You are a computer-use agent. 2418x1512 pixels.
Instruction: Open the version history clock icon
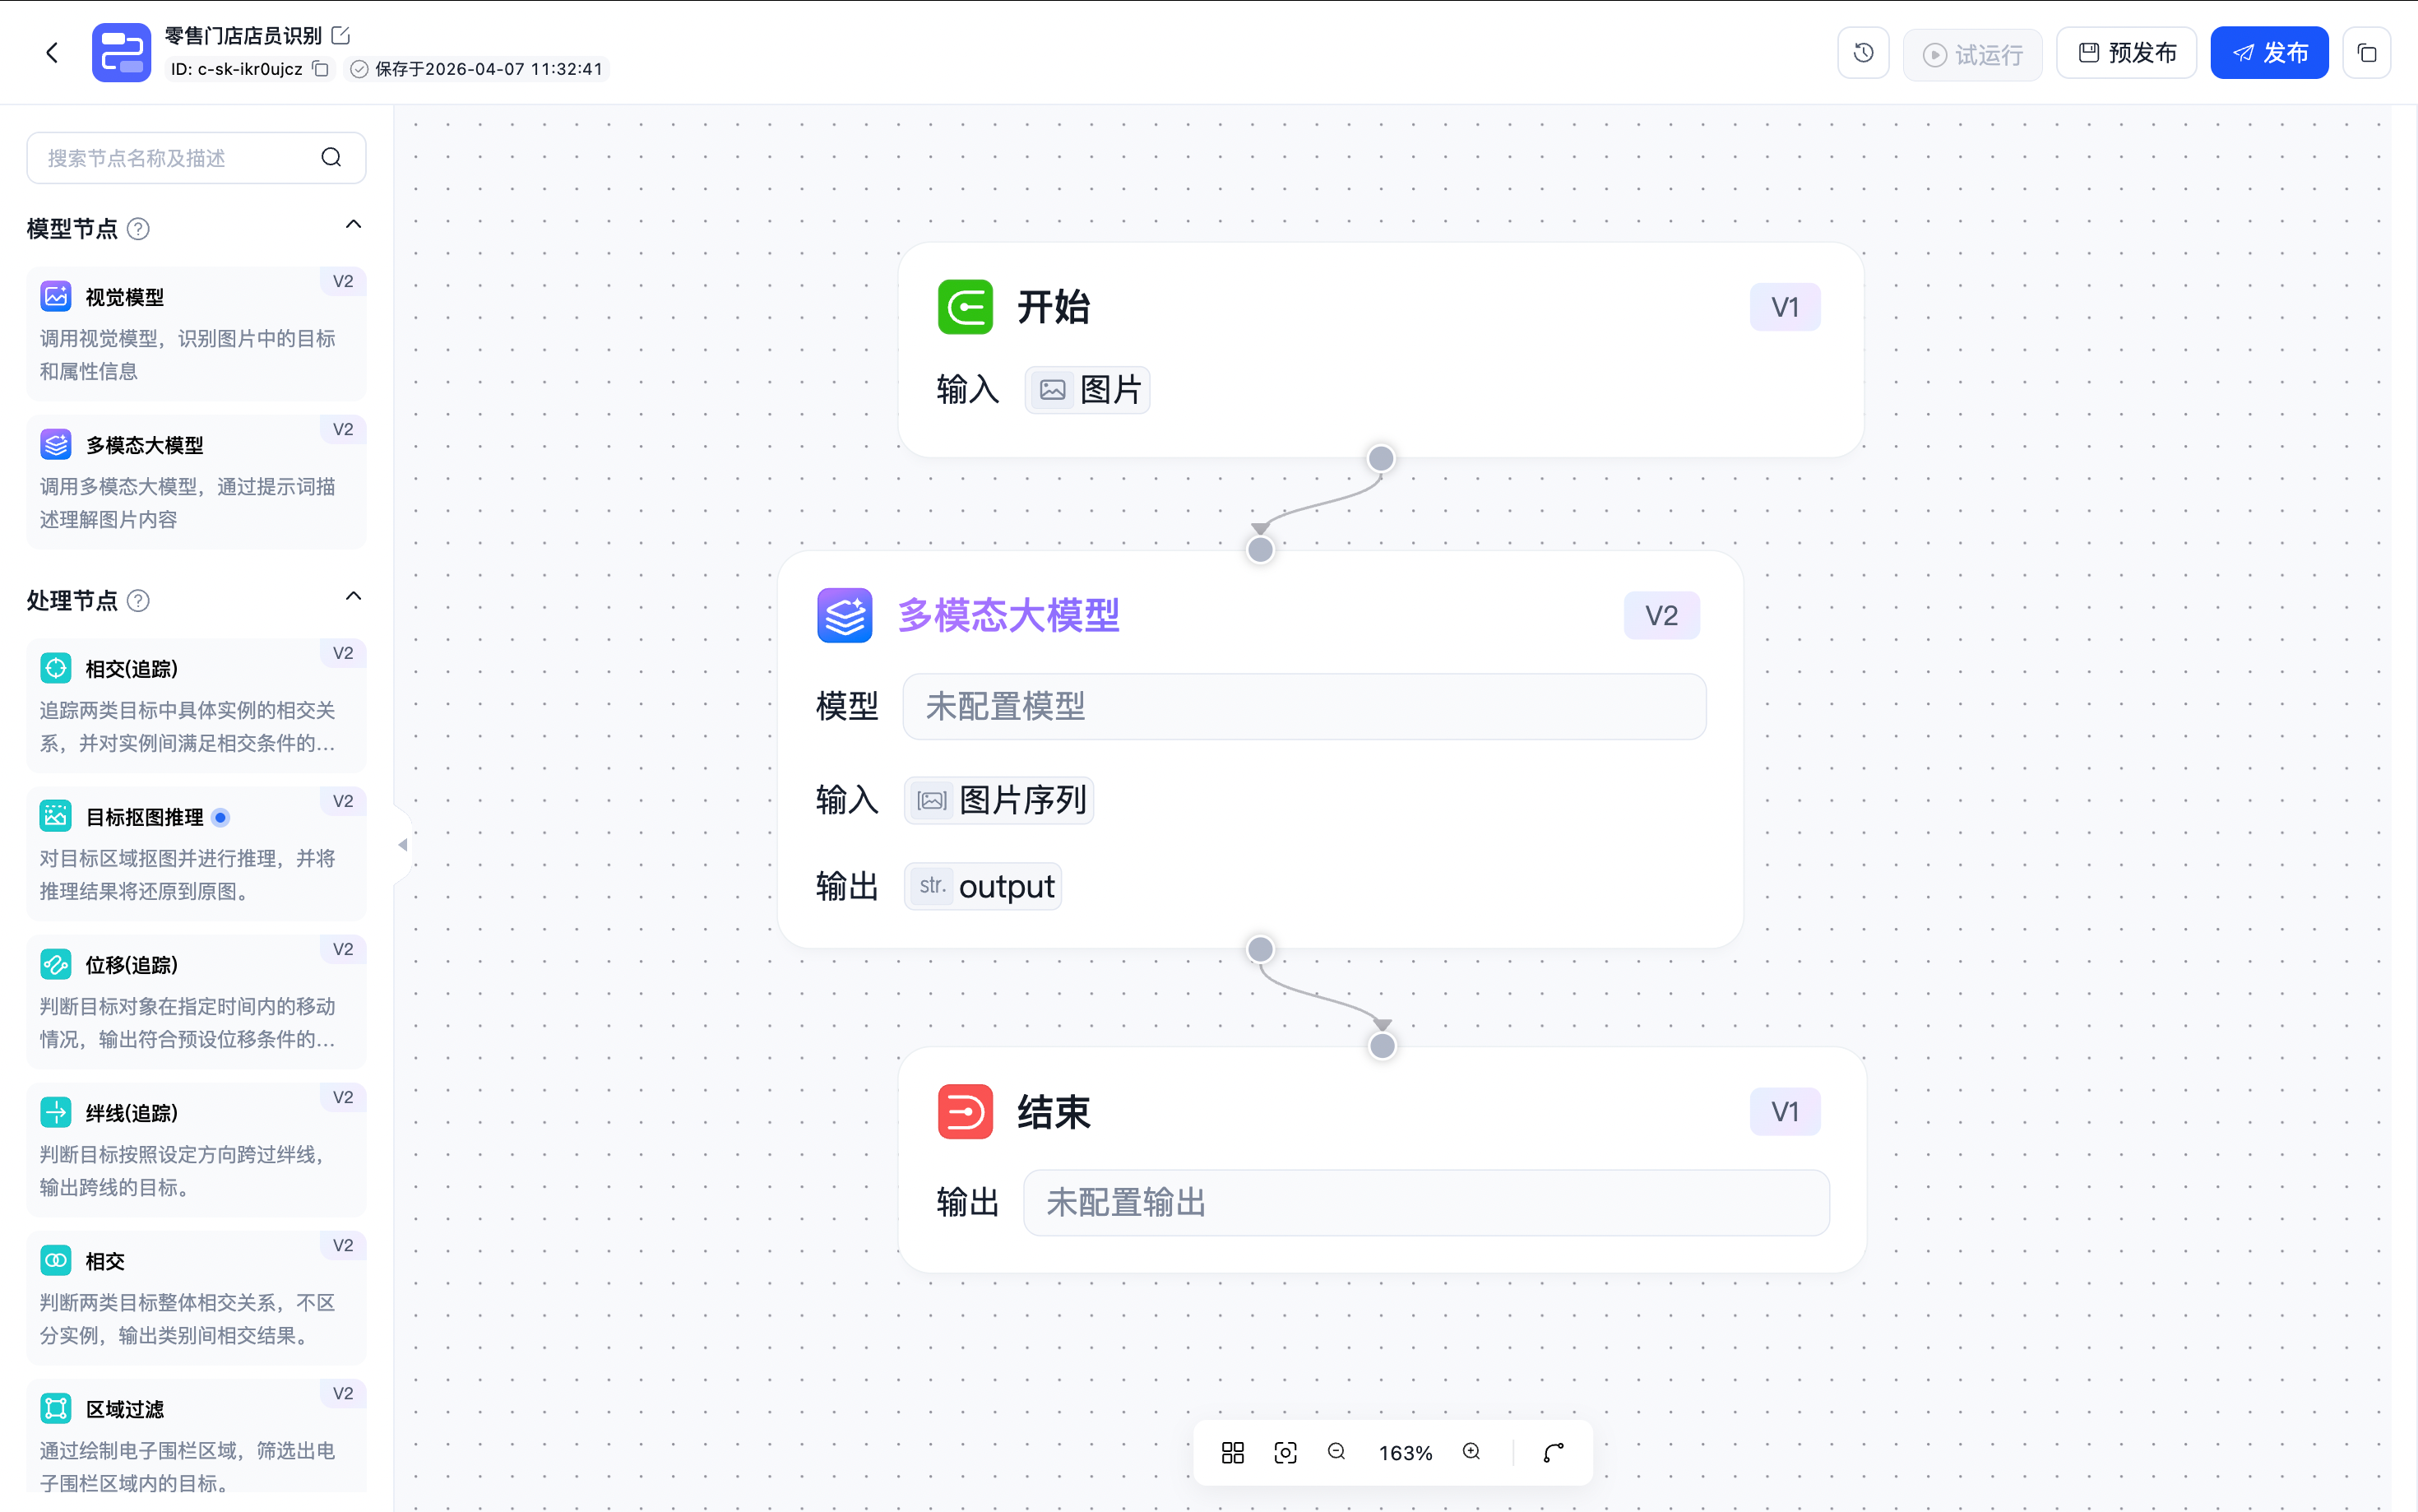pyautogui.click(x=1863, y=53)
